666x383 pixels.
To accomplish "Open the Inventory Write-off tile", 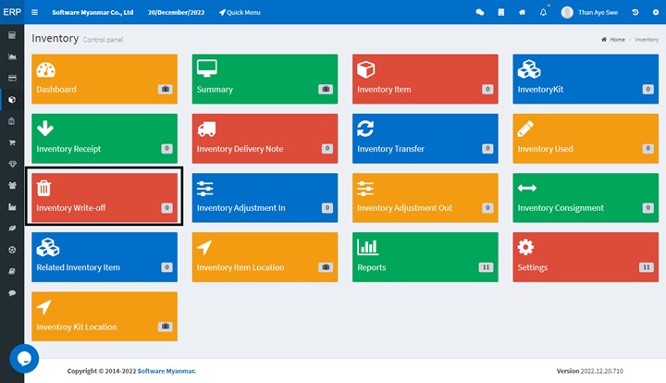I will pyautogui.click(x=105, y=197).
